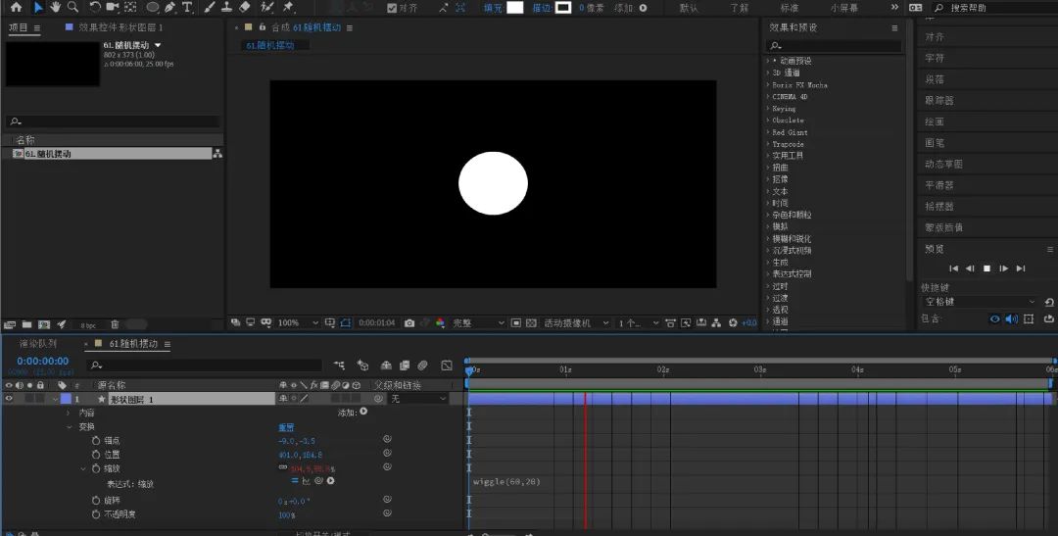Select the Clone Stamp tool
Screen dimensions: 1058x536
coord(226,8)
